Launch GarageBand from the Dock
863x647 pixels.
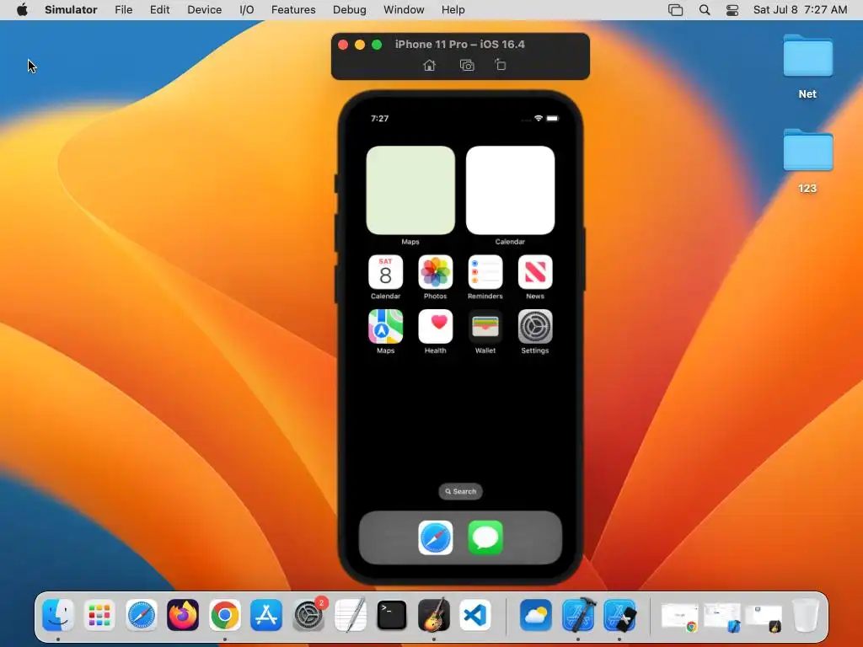(x=434, y=614)
